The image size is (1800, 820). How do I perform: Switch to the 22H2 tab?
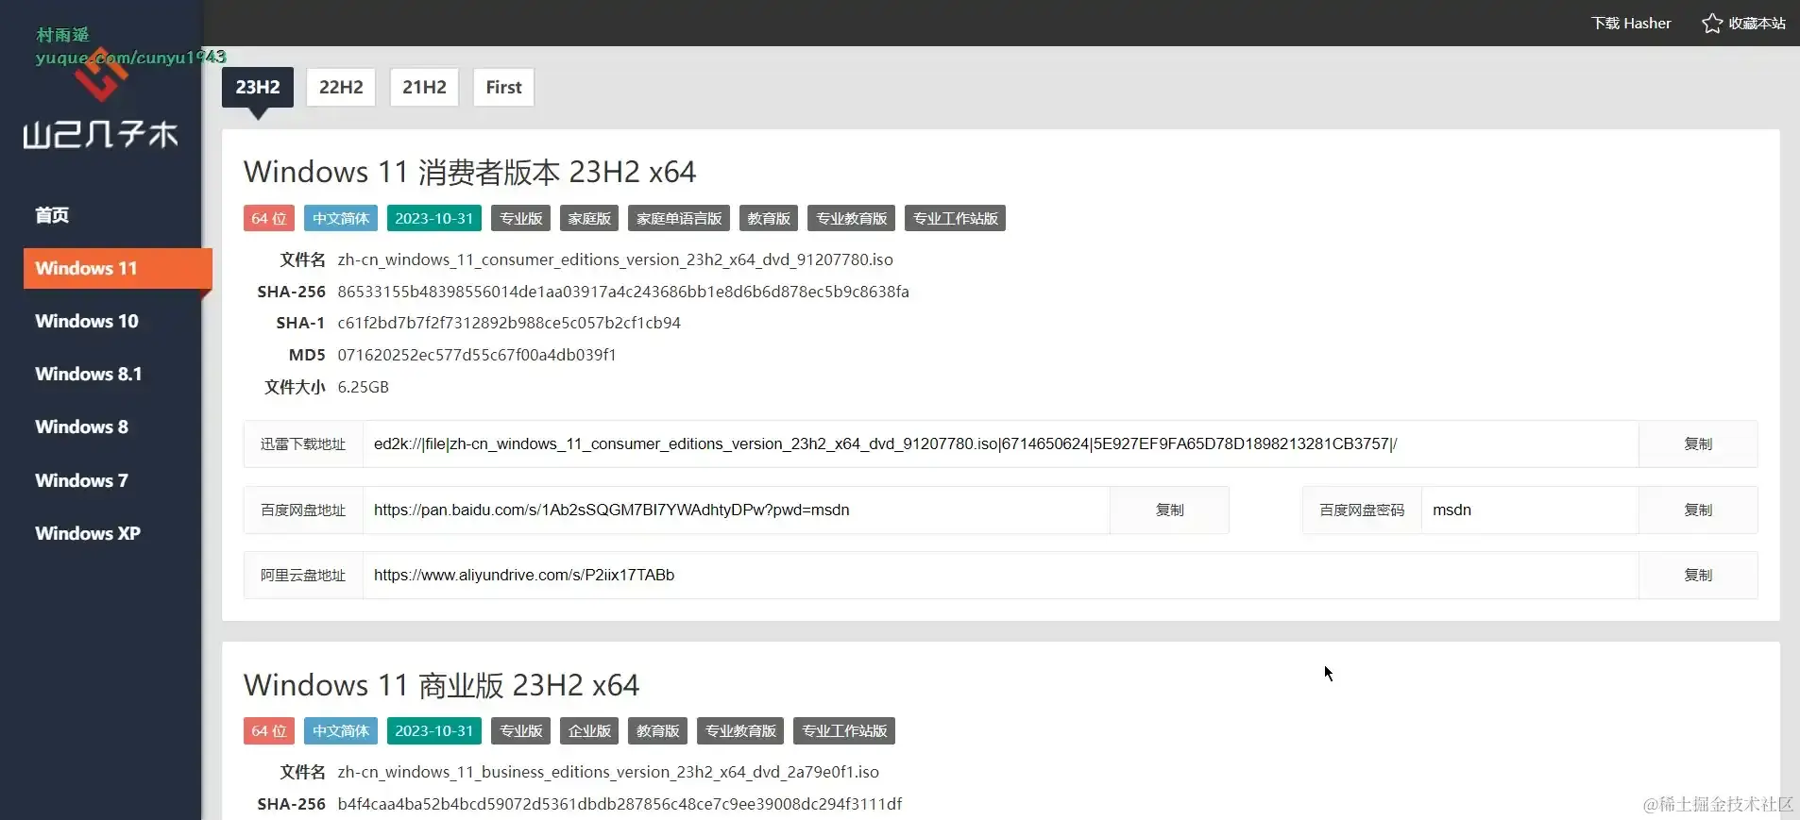(x=341, y=87)
